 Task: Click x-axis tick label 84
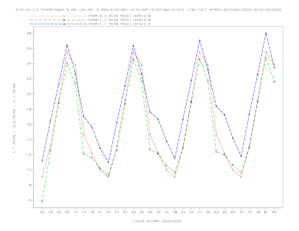274,212
